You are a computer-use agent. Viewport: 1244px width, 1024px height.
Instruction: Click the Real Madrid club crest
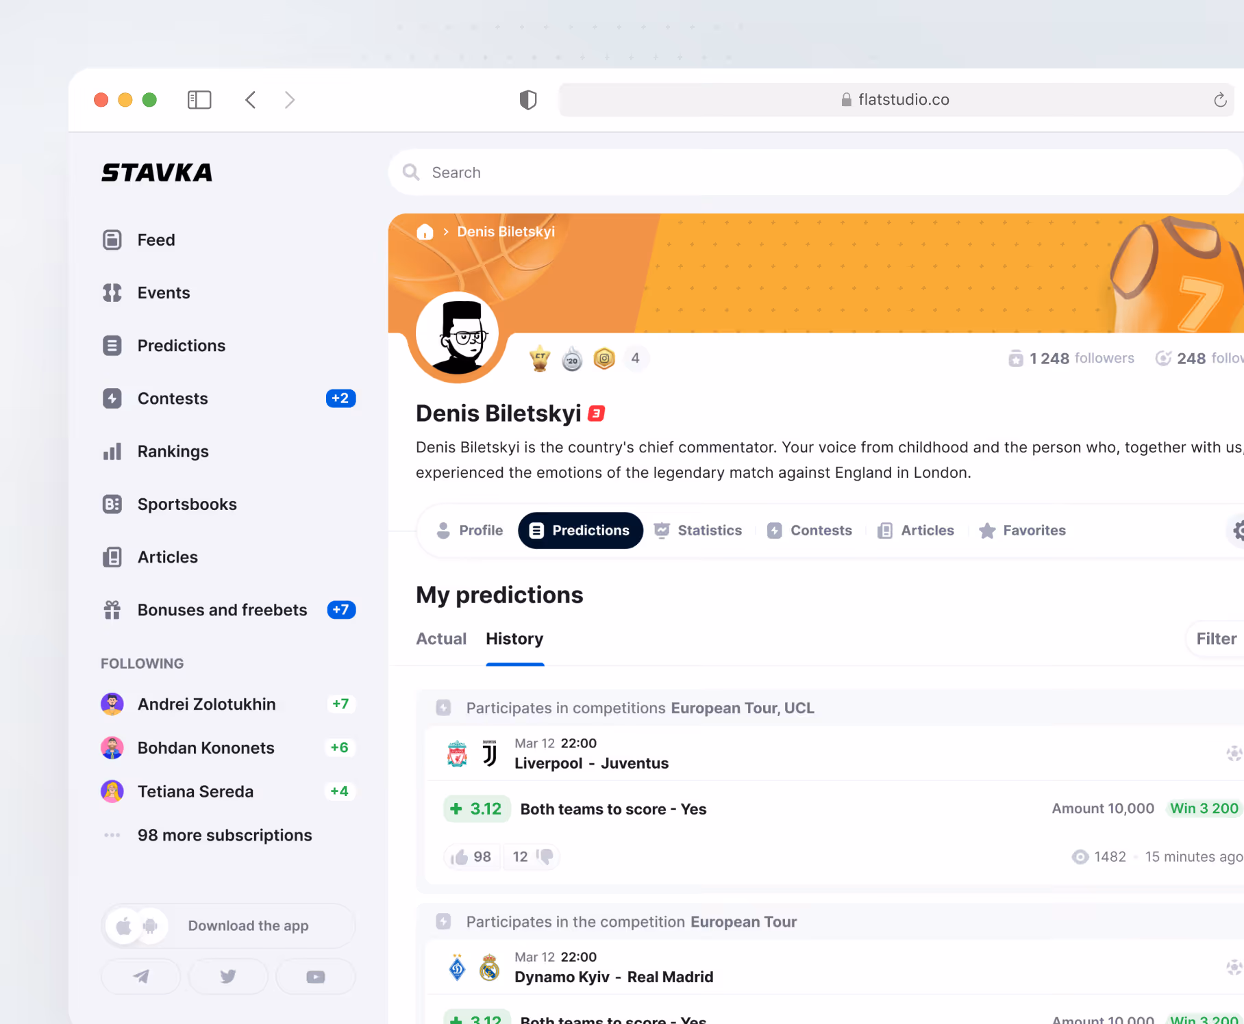click(490, 968)
